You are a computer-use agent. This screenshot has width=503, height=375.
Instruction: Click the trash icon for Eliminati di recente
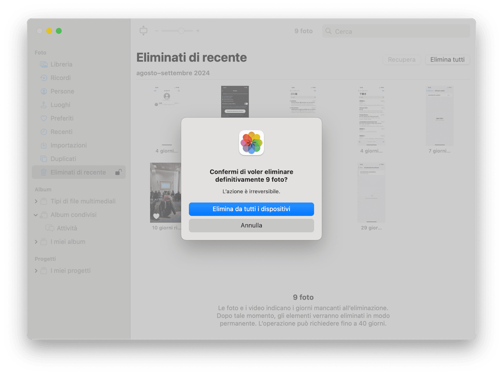[43, 172]
